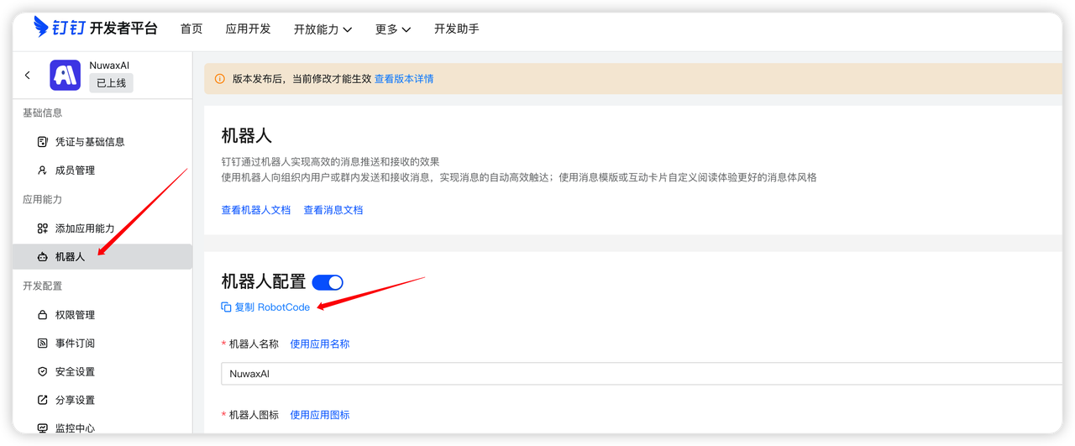Screen dimensions: 1075x446
Task: Go back using the left arrow icon
Action: [28, 75]
